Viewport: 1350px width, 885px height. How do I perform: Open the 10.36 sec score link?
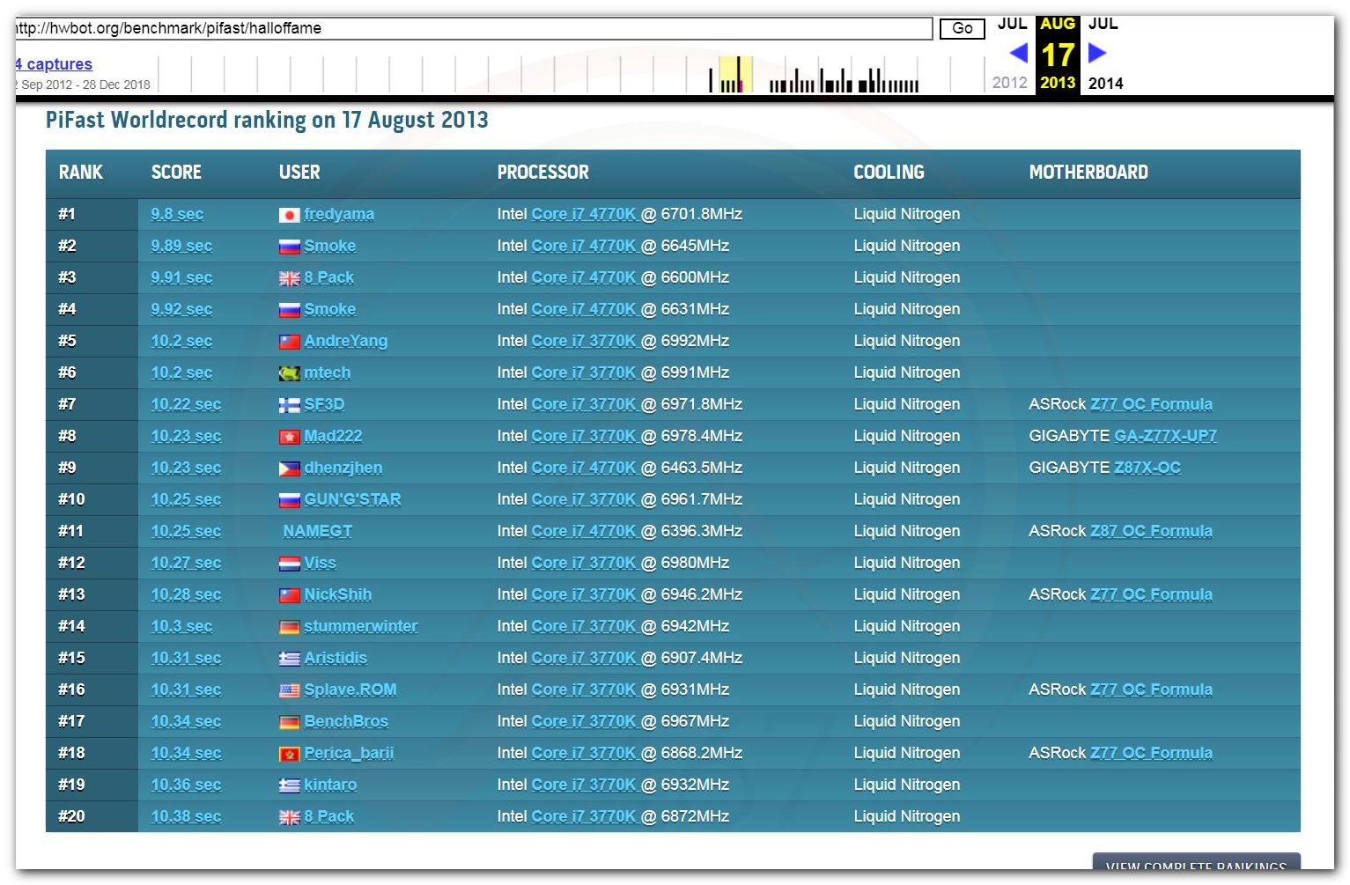[x=186, y=785]
